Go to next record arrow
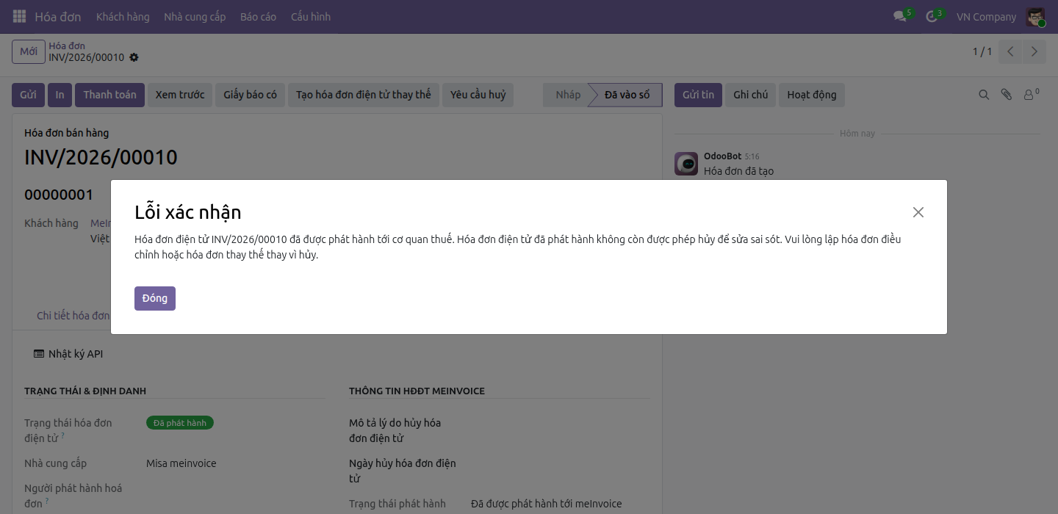 [1034, 51]
